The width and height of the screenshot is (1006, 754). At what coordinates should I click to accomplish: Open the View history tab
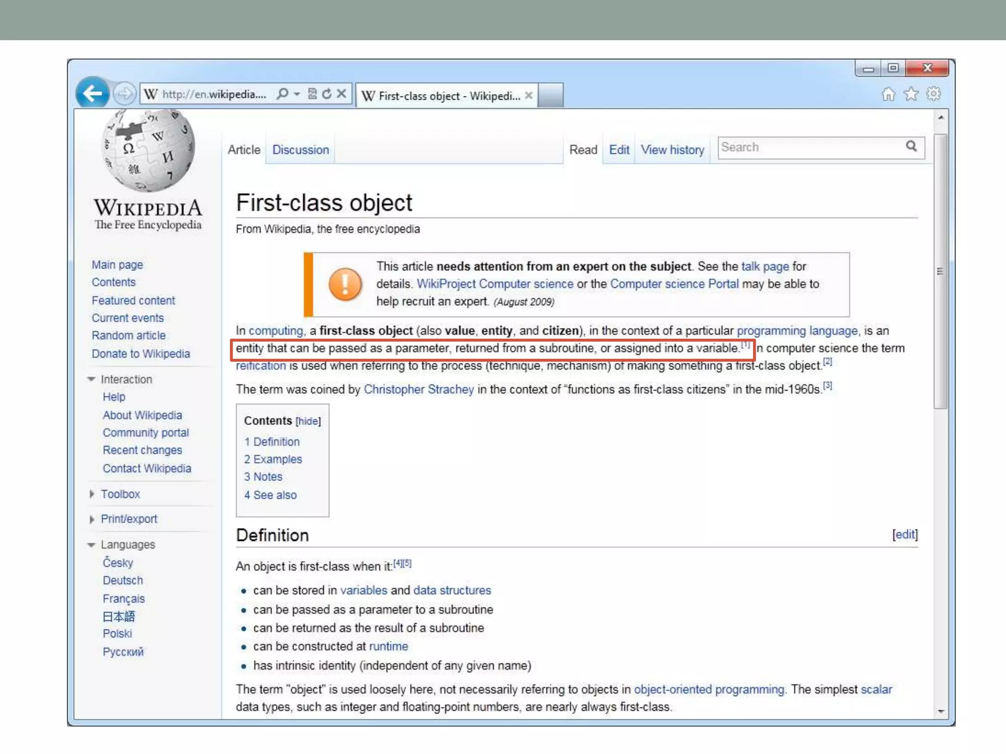pyautogui.click(x=672, y=150)
